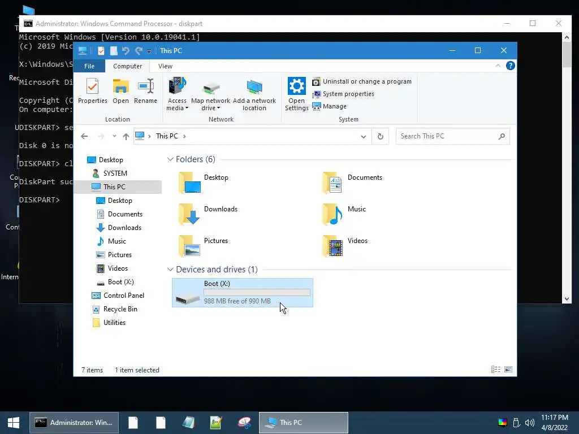Click This PC in the address breadcrumb

(167, 136)
